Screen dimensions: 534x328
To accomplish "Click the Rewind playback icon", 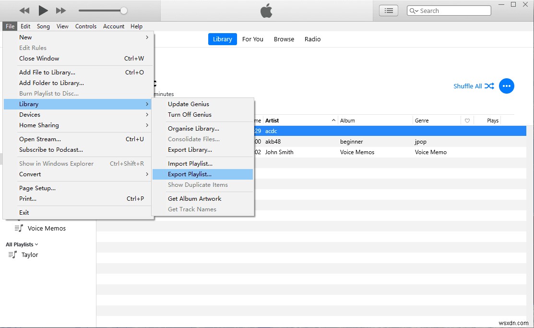I will (x=24, y=10).
